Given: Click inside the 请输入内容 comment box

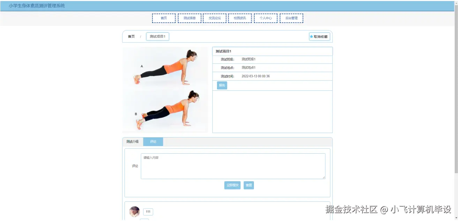Looking at the screenshot, I should point(232,165).
